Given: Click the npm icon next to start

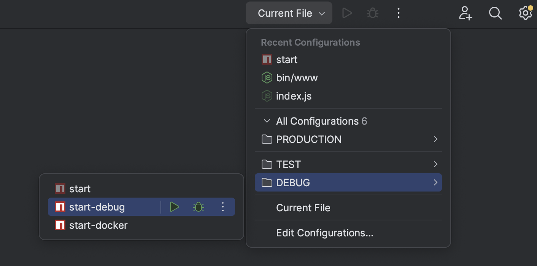Looking at the screenshot, I should (x=267, y=59).
